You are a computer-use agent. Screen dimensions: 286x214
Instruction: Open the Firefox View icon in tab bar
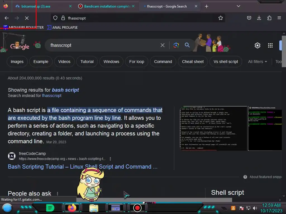[6, 6]
